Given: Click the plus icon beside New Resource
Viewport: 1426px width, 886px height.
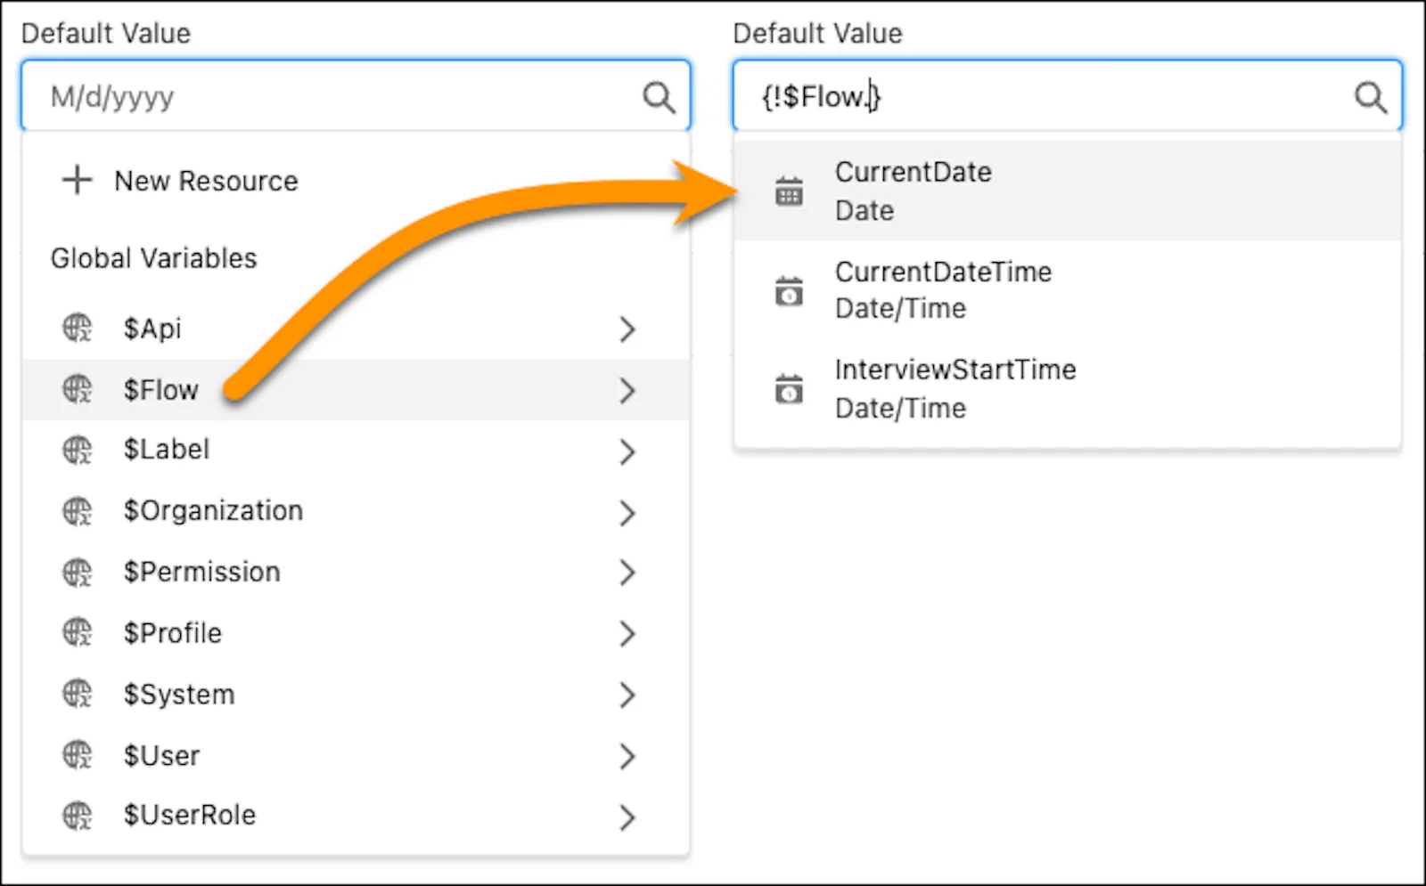Looking at the screenshot, I should pos(76,180).
